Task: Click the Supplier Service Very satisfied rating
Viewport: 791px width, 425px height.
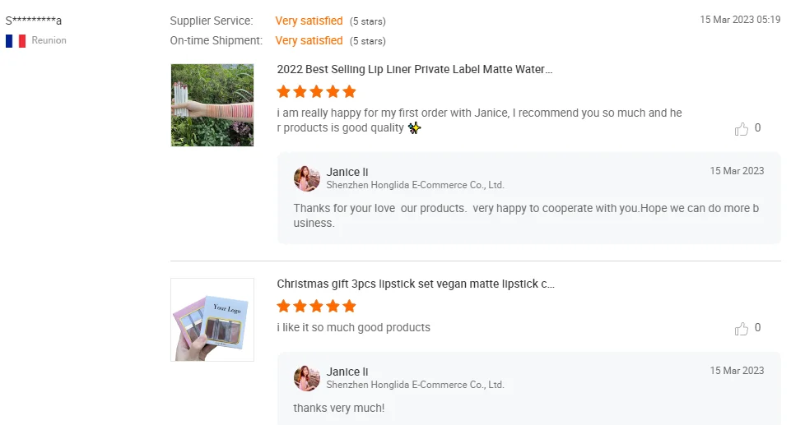Action: [x=309, y=21]
